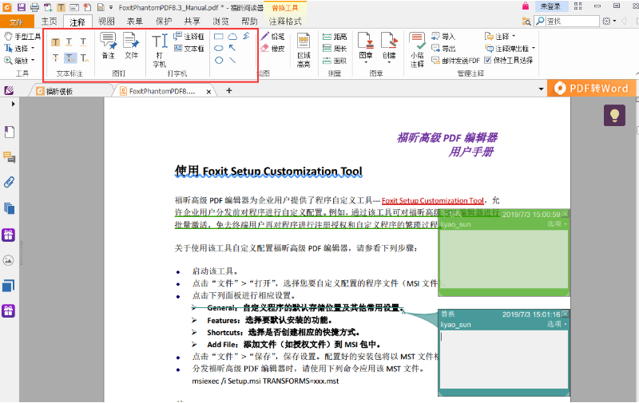The width and height of the screenshot is (639, 403).
Task: Click 导出 to export comments
Action: click(x=443, y=49)
